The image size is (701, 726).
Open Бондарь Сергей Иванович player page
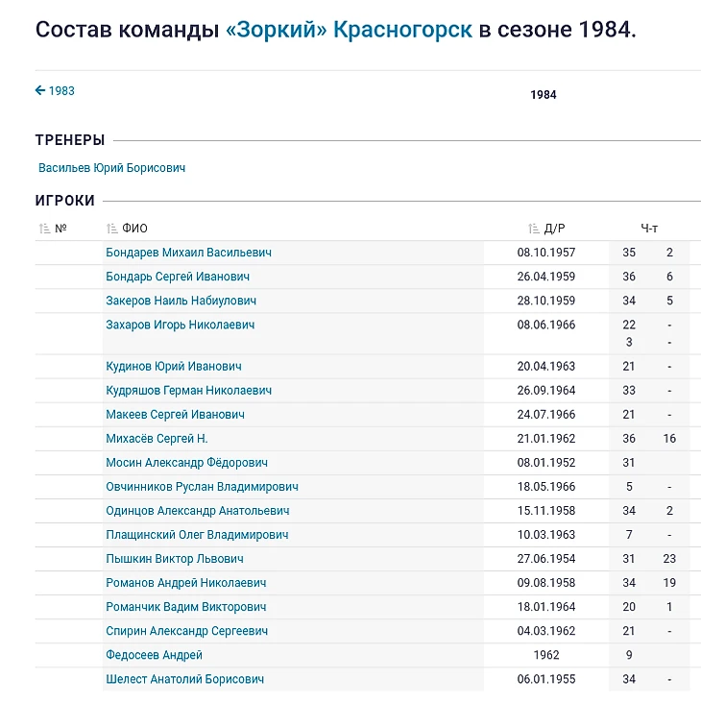[178, 277]
